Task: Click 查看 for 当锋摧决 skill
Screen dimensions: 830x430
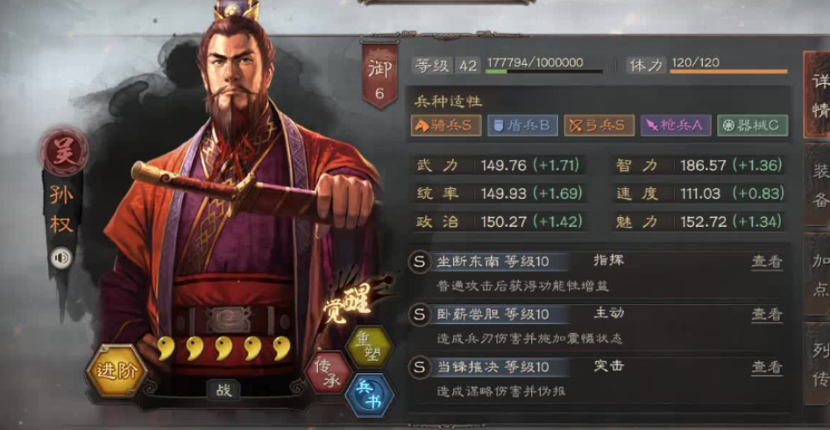Action: (767, 367)
